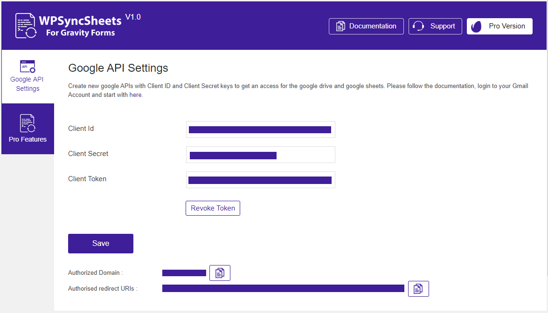Click the Client Id label
This screenshot has width=548, height=313.
pos(81,129)
